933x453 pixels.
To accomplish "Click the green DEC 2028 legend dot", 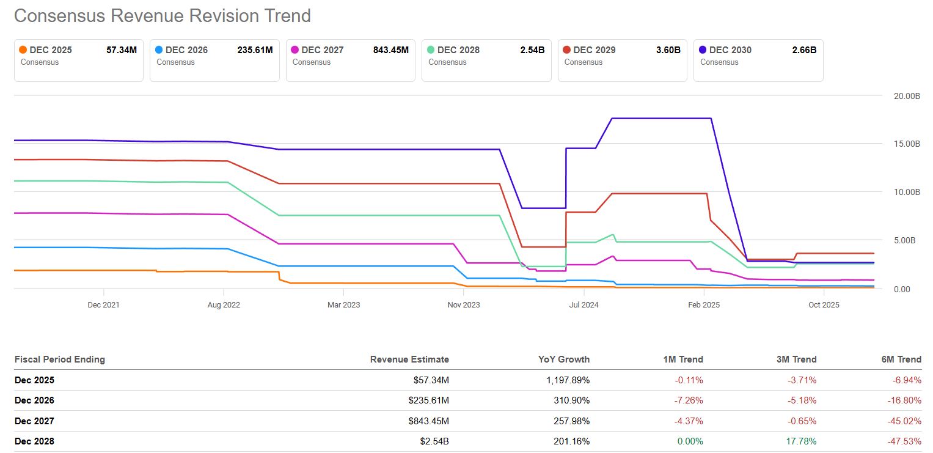I will pos(431,50).
